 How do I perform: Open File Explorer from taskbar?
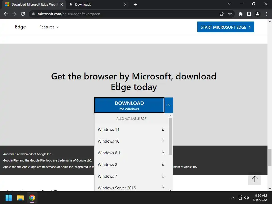pos(20,198)
